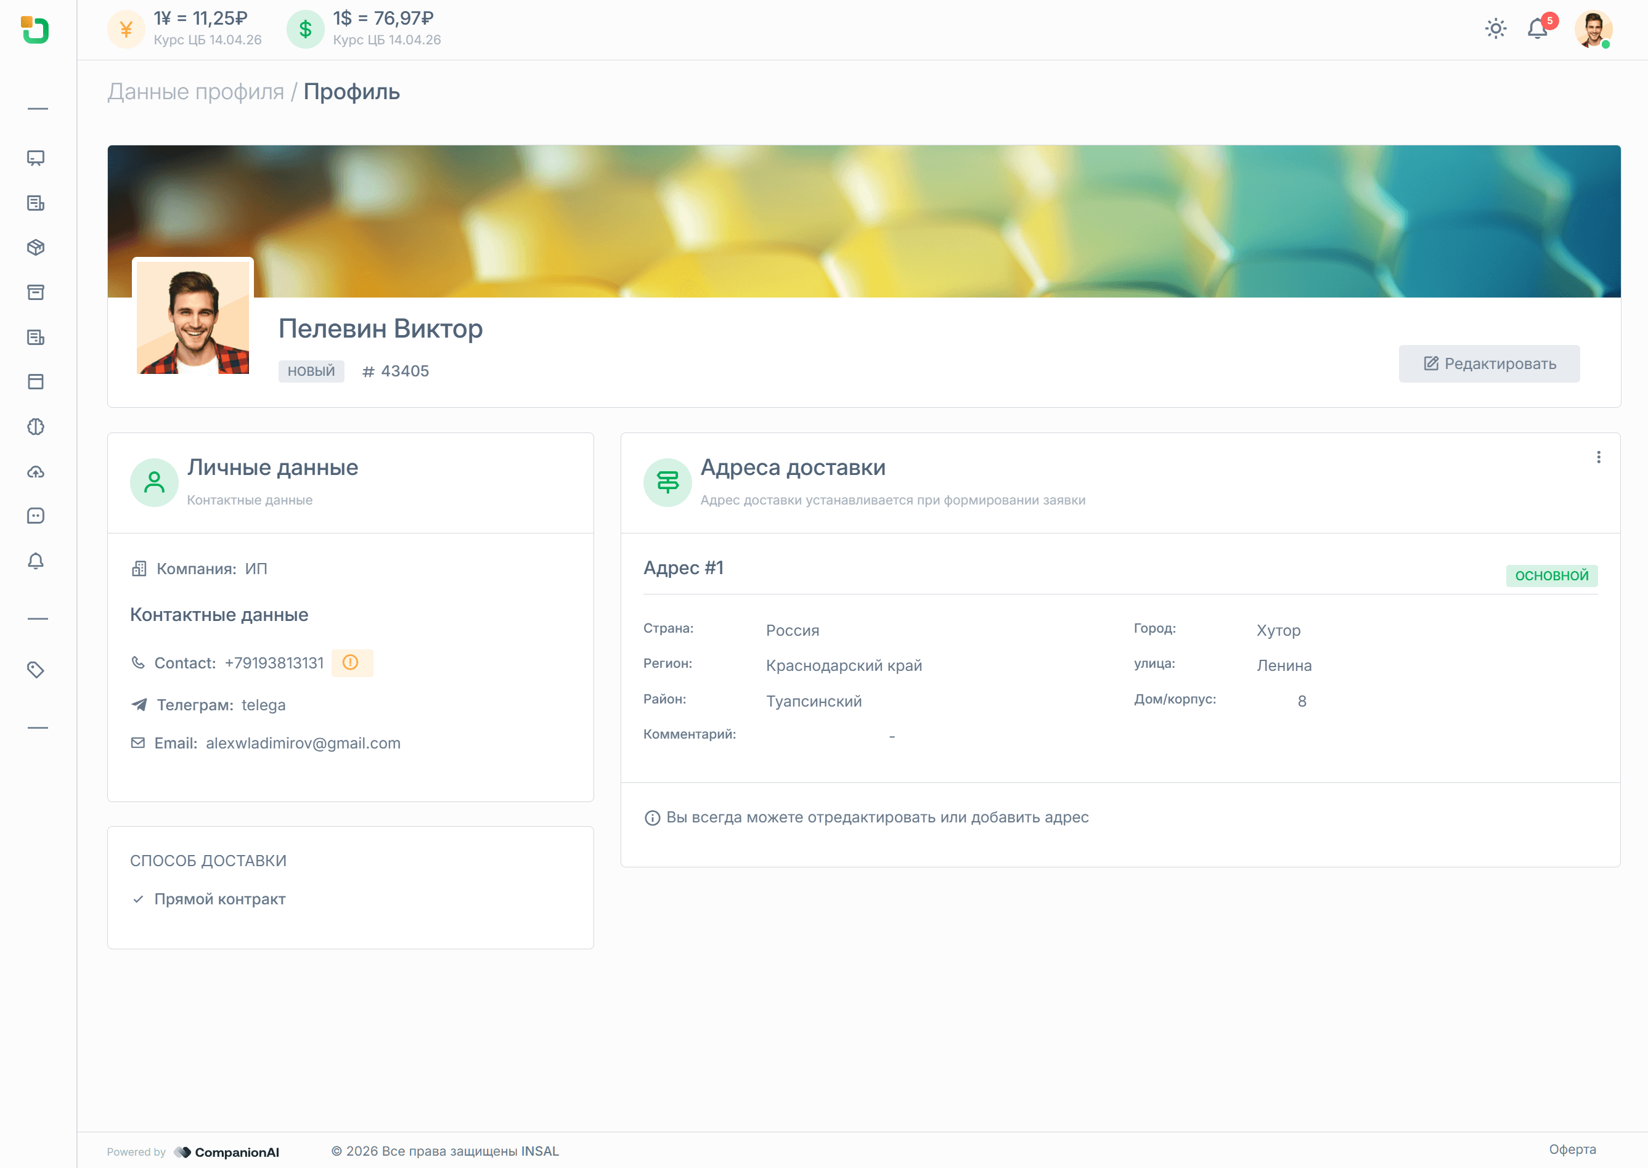The image size is (1648, 1168).
Task: Click the cloud upload sidebar icon
Action: click(x=35, y=472)
